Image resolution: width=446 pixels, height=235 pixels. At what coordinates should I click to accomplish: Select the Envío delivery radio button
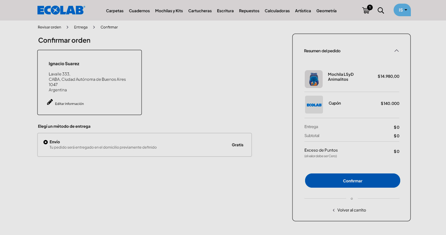point(45,142)
